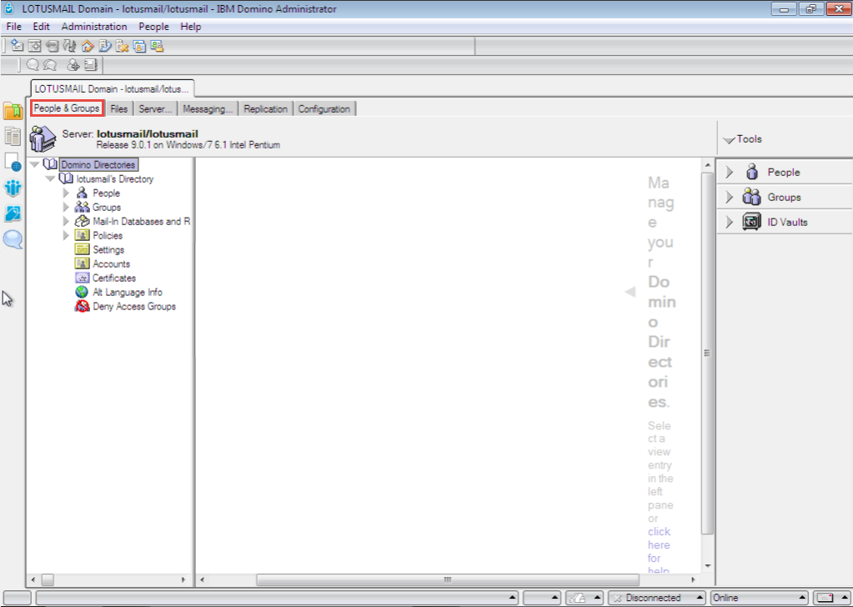Click the blue person cards toolbar icon
This screenshot has width=853, height=607.
(140, 46)
